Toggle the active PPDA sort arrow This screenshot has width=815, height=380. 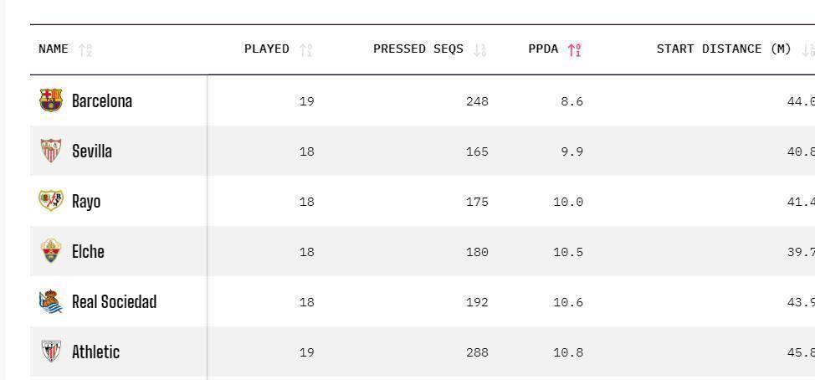(574, 49)
